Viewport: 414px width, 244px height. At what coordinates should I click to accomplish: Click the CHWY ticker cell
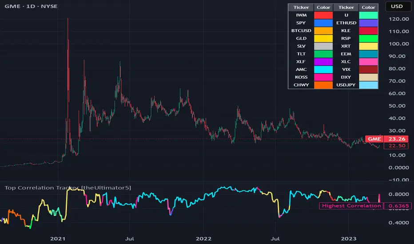pos(301,85)
